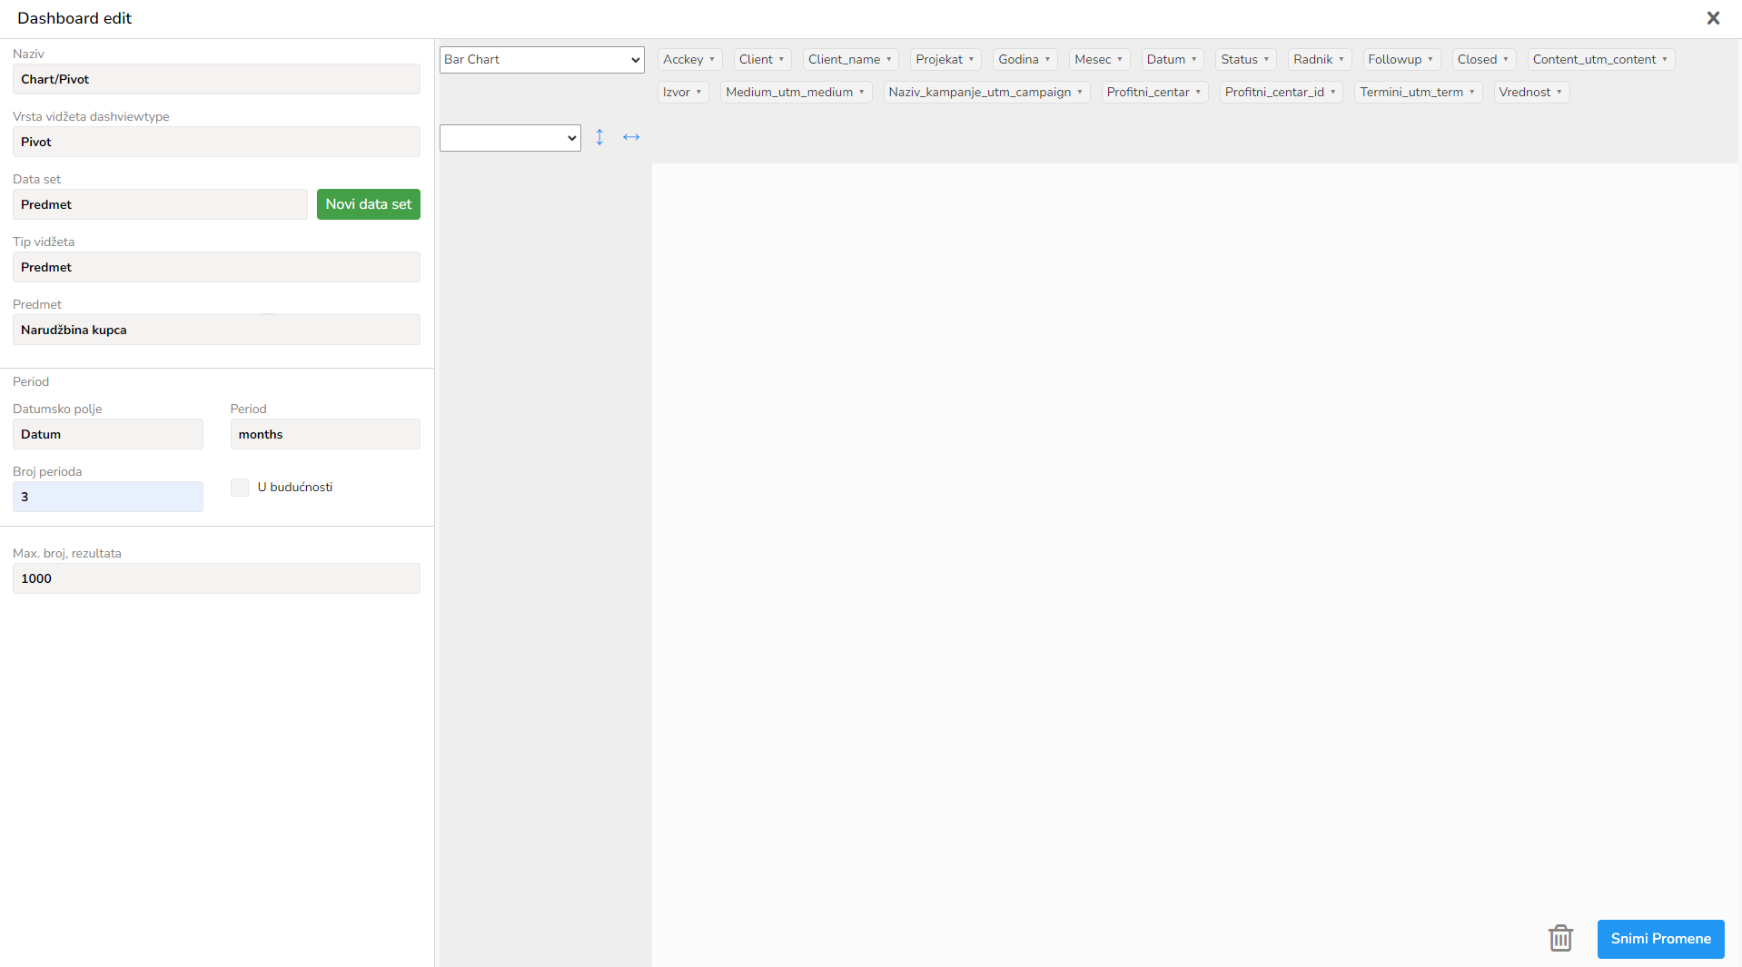
Task: Open the Bar Chart renderer dropdown
Action: pos(542,60)
